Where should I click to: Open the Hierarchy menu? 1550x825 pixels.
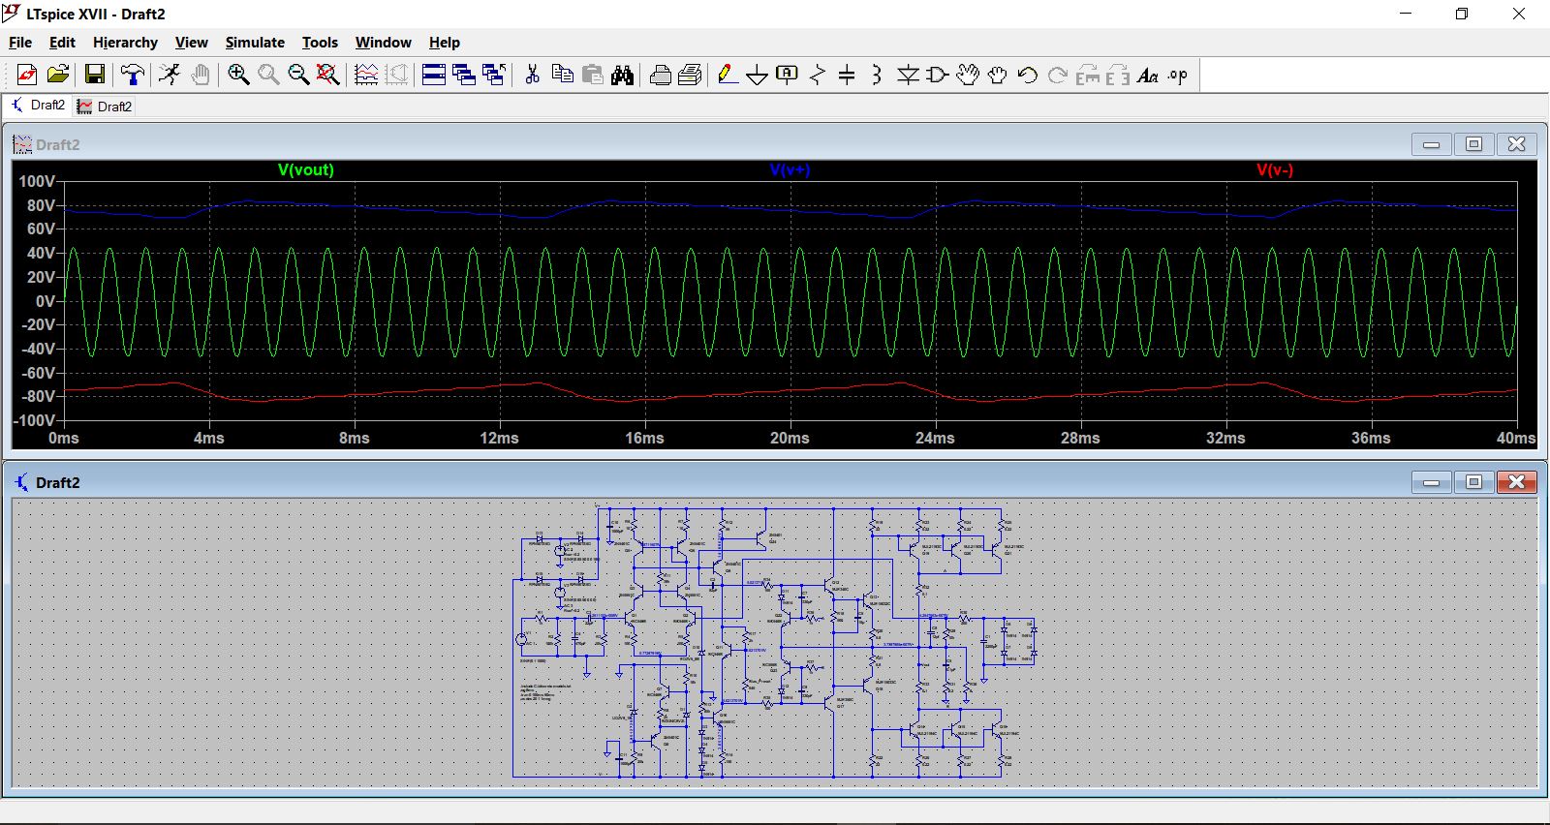[x=125, y=43]
